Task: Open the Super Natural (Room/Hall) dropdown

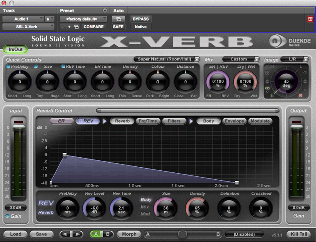Action: 167,59
